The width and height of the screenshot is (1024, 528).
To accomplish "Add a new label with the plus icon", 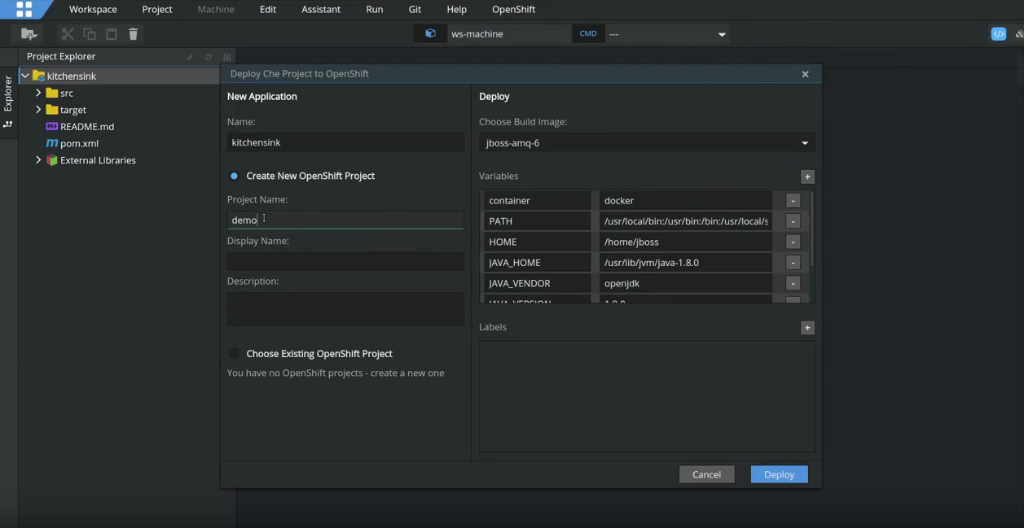I will tap(807, 328).
